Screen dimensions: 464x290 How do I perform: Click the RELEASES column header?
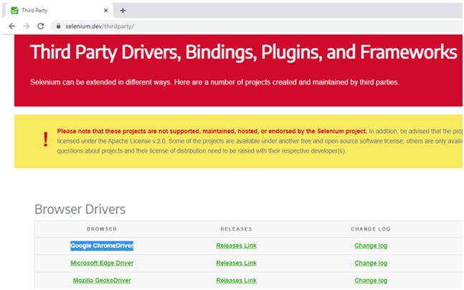[236, 229]
